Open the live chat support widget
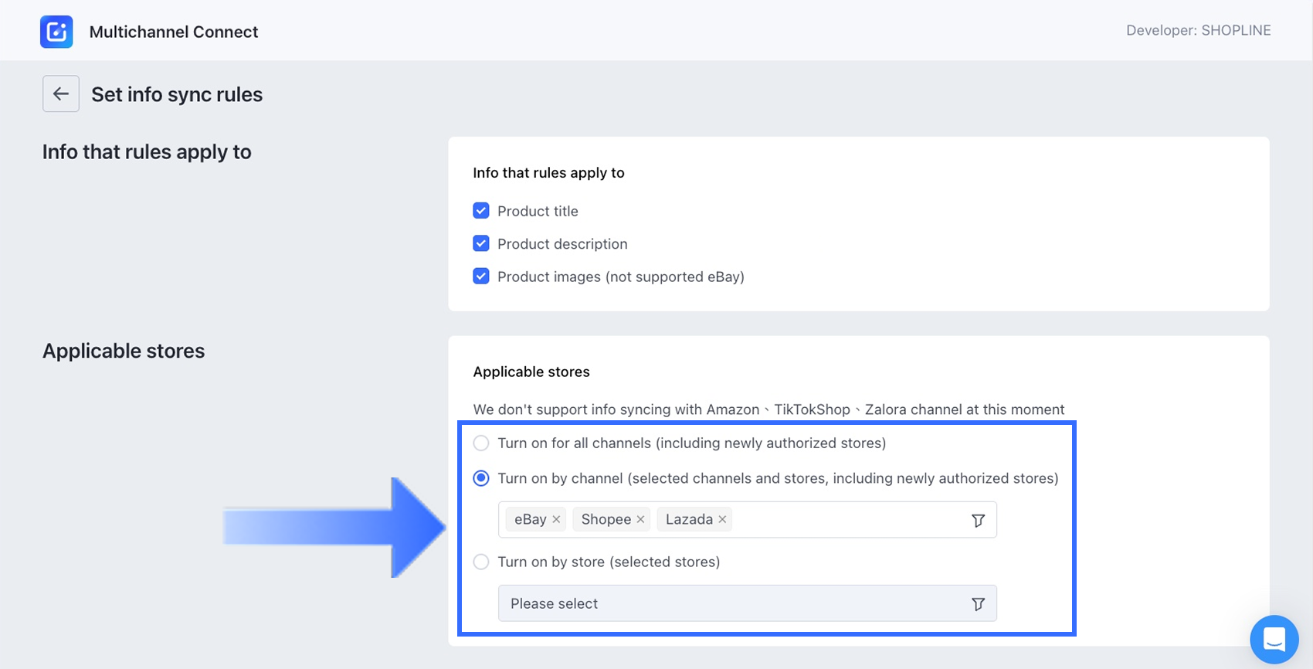The height and width of the screenshot is (669, 1313). (1274, 639)
